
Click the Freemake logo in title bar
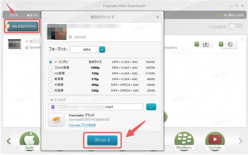pos(12,6)
